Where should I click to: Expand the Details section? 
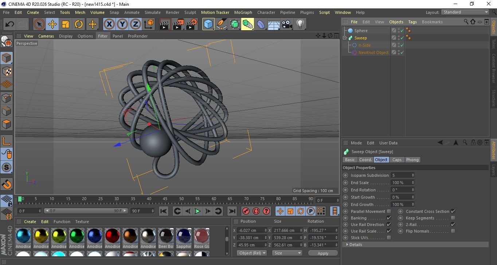point(356,245)
